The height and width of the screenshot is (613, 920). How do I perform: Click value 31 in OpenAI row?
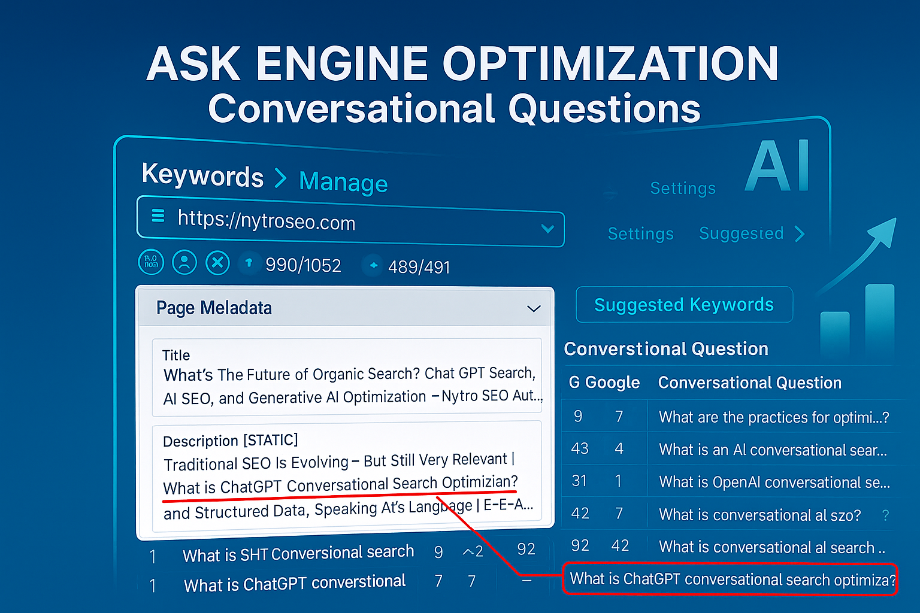point(579,481)
